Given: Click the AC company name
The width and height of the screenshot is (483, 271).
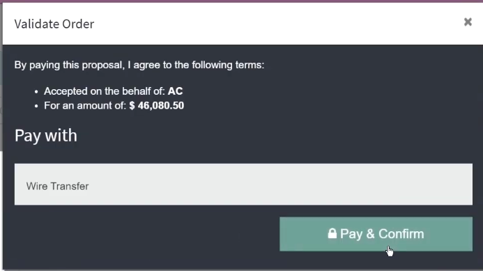Looking at the screenshot, I should 175,91.
